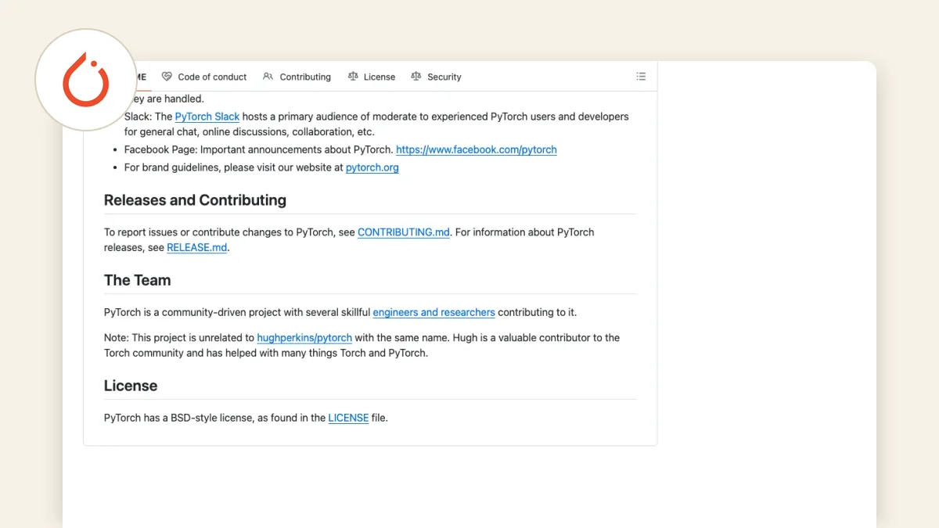Click the 'For brand guidelines' bullet text

171,167
